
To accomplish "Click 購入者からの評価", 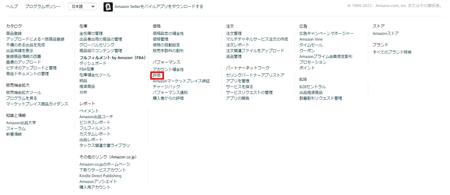I will tap(168, 98).
